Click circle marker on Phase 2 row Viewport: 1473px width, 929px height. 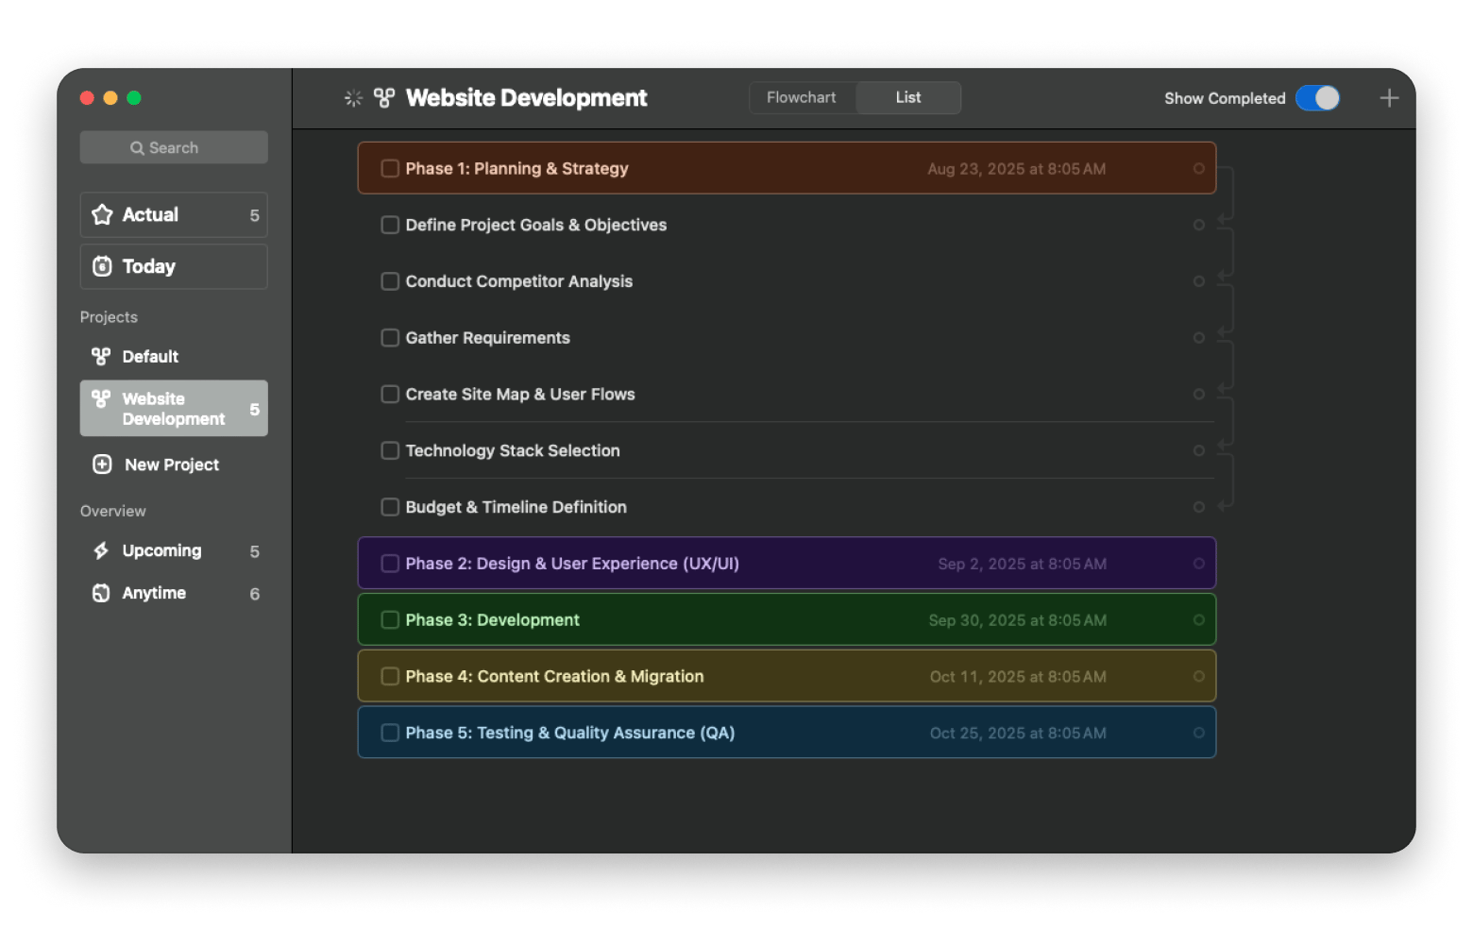point(1199,564)
